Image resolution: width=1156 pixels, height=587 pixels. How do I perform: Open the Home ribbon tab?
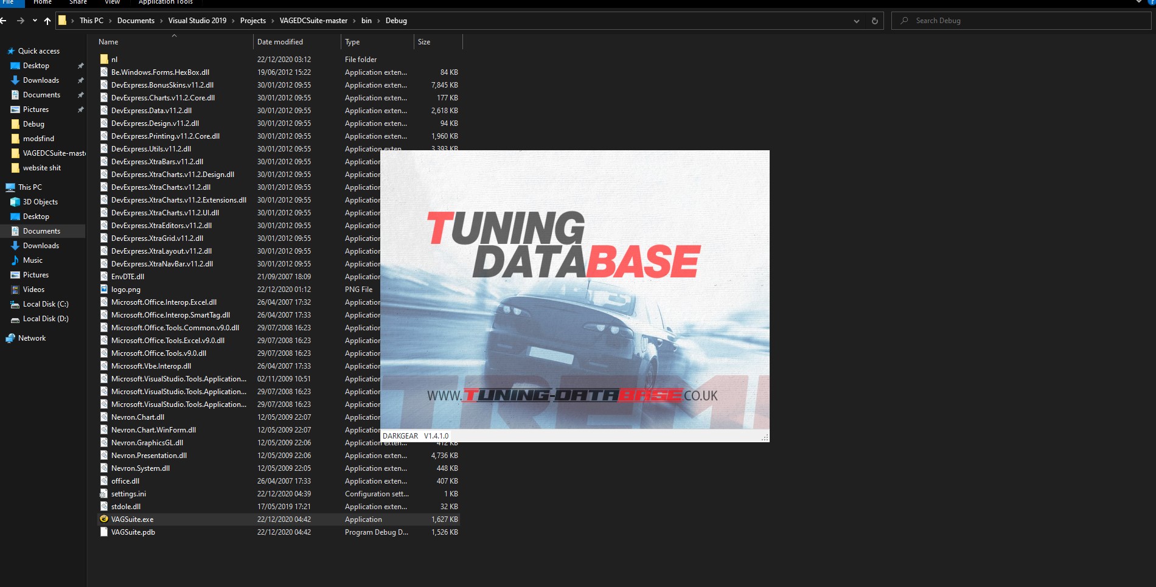43,2
